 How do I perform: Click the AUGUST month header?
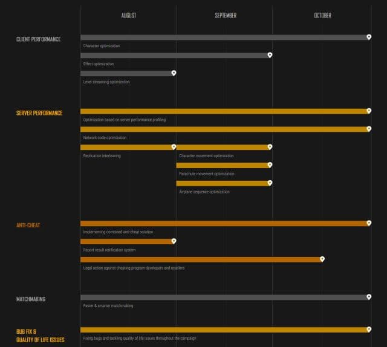[129, 16]
